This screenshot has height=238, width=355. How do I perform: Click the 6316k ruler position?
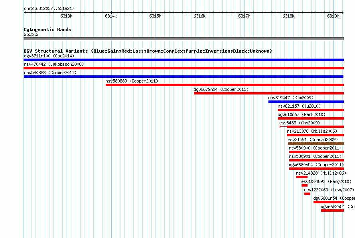pyautogui.click(x=200, y=16)
